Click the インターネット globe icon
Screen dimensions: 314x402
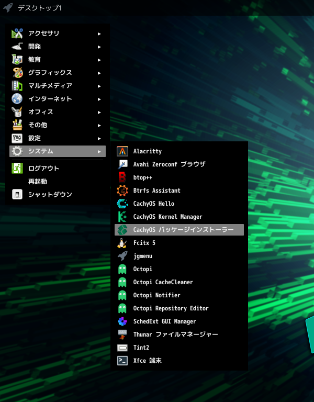click(17, 99)
